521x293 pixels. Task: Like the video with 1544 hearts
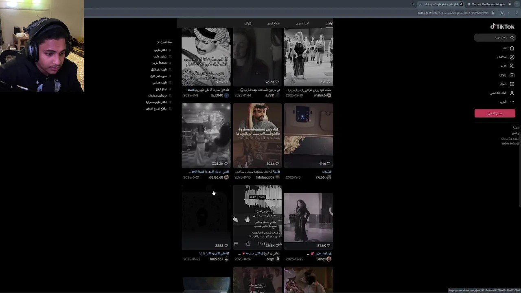coord(277,164)
